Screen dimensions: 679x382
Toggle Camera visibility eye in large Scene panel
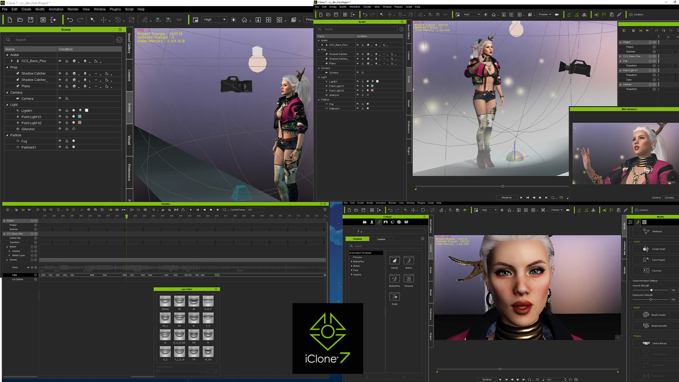(x=60, y=98)
